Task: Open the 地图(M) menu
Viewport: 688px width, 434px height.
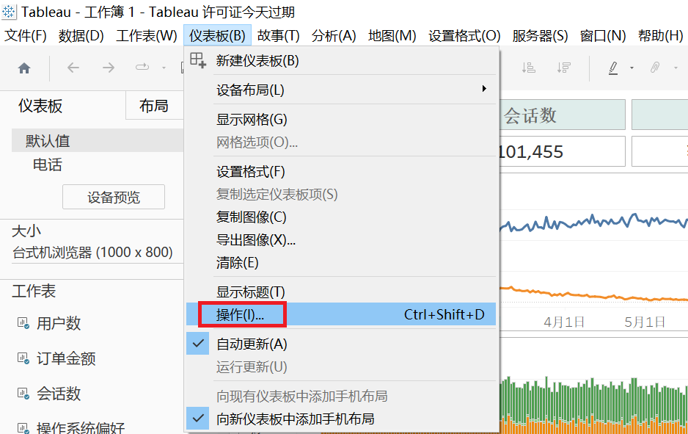Action: (x=392, y=35)
